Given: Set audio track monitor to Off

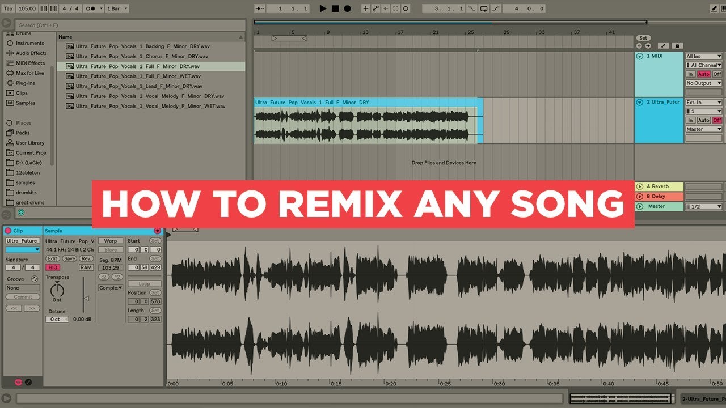Looking at the screenshot, I should (x=717, y=120).
